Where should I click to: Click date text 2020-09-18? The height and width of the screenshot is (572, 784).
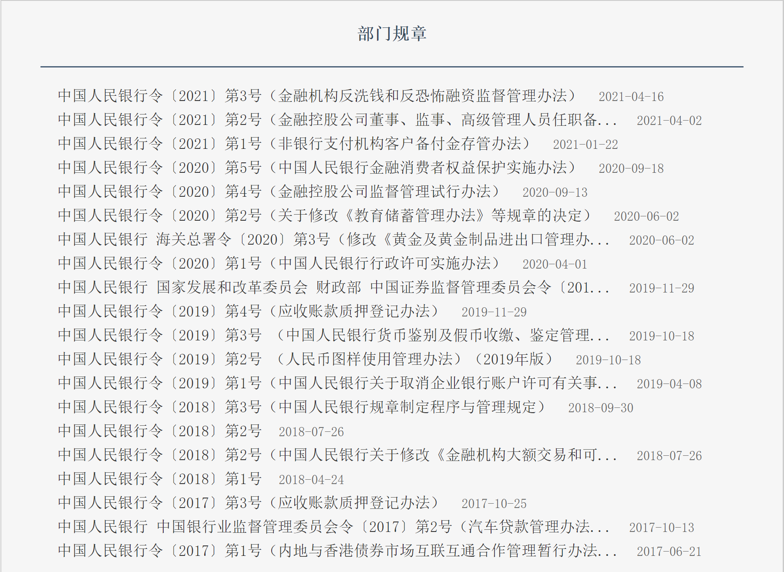click(x=631, y=168)
